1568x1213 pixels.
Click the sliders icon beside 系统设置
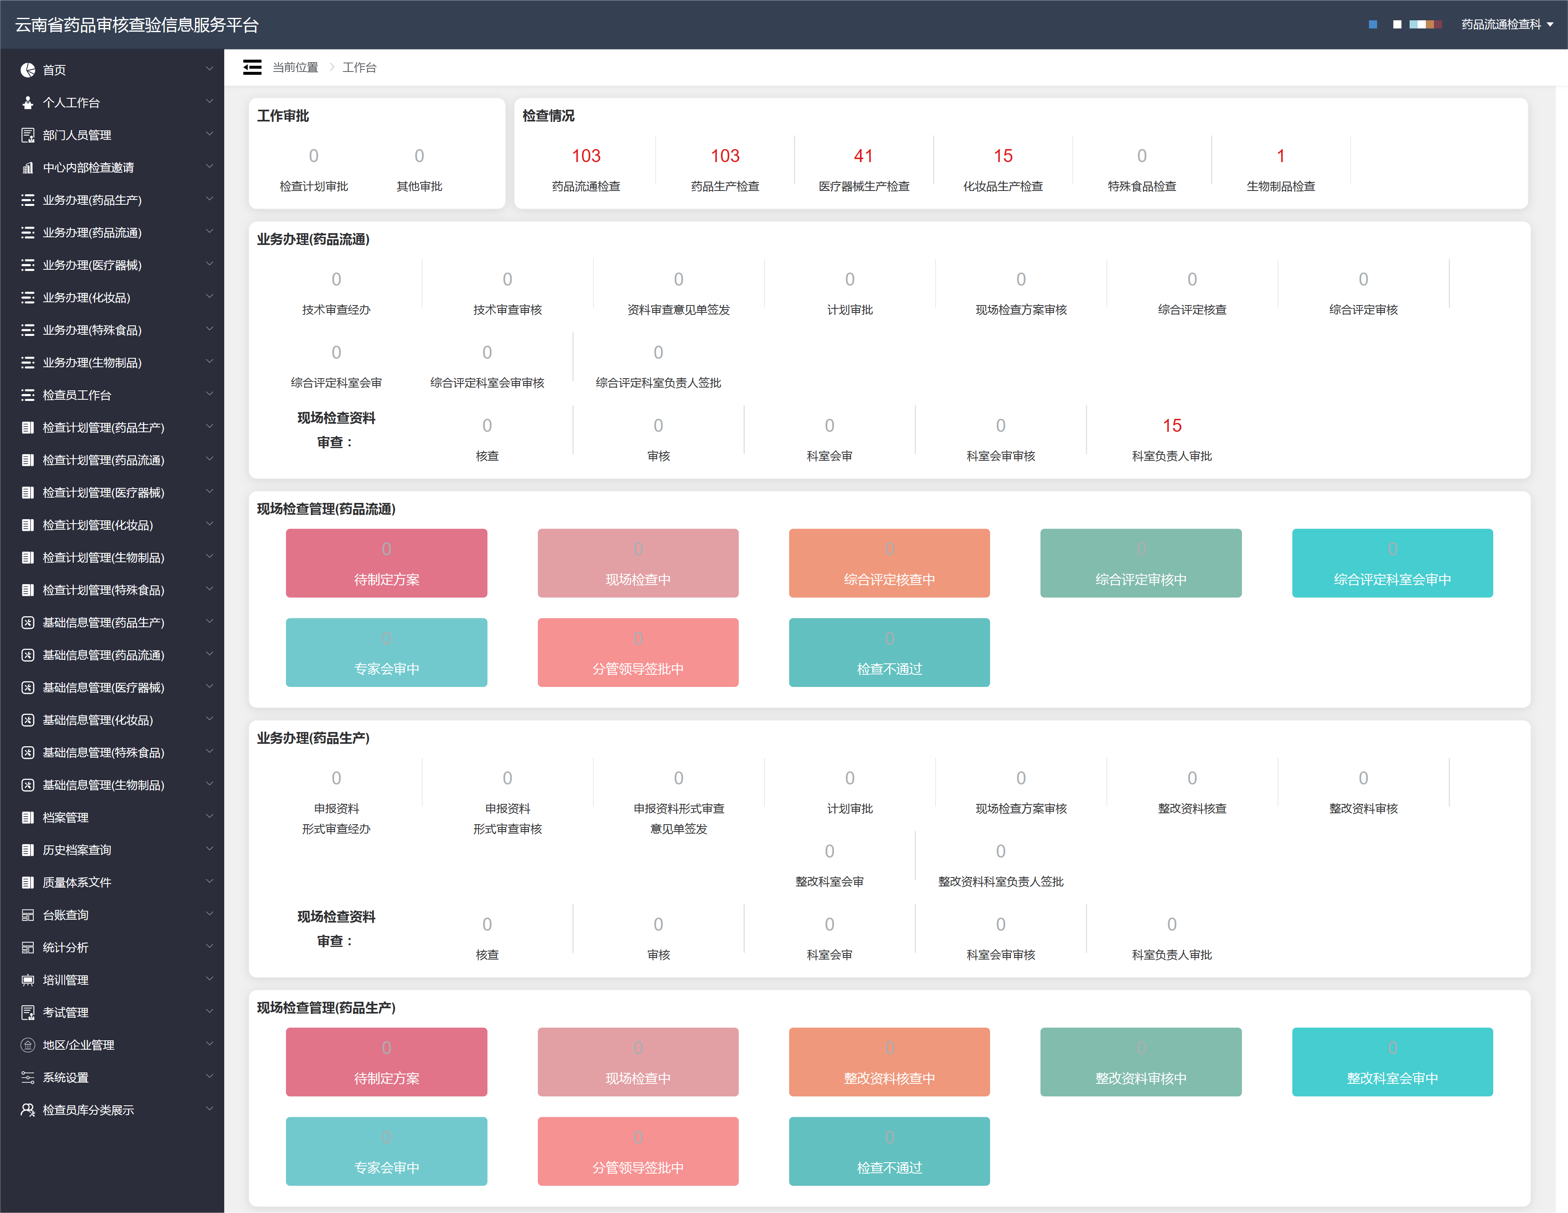coord(27,1077)
